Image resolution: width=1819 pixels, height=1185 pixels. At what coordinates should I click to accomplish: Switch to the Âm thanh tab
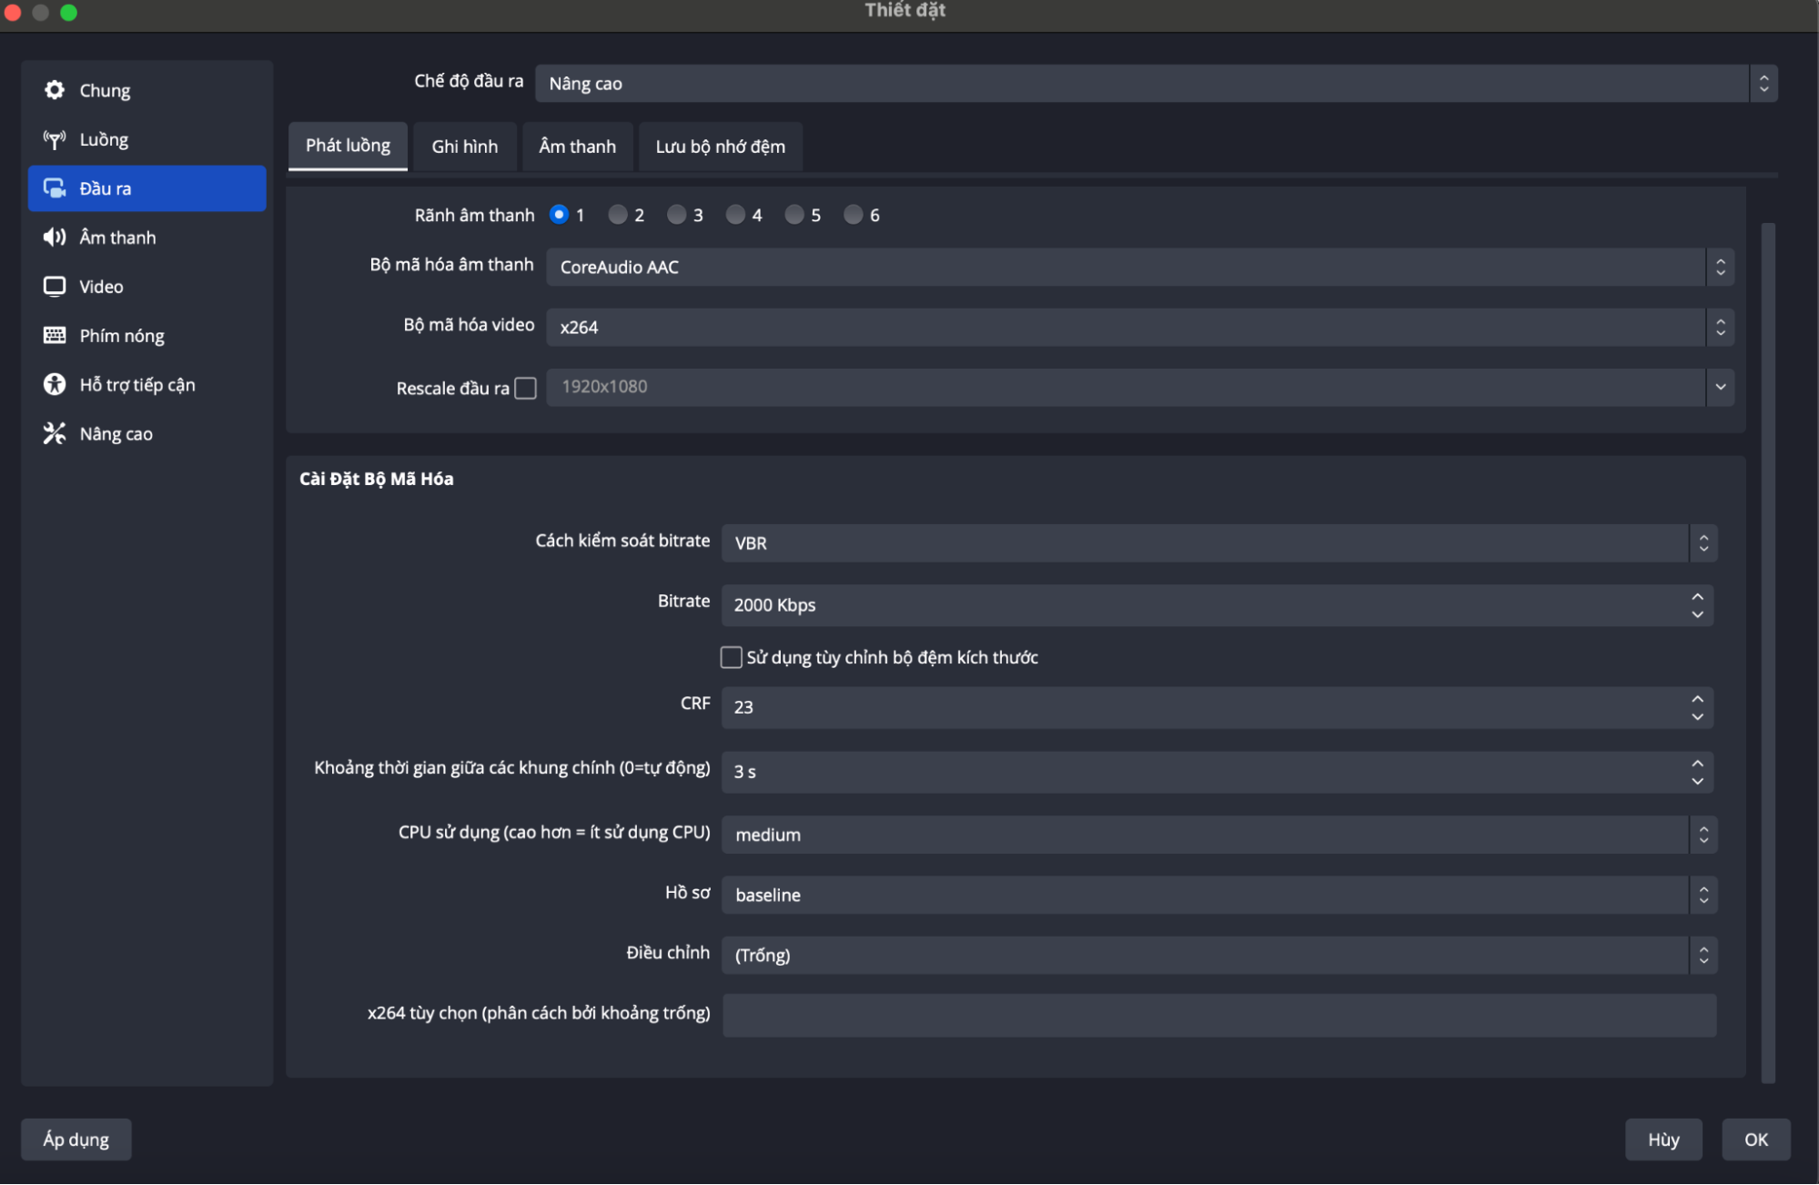click(577, 147)
